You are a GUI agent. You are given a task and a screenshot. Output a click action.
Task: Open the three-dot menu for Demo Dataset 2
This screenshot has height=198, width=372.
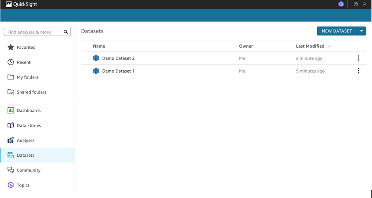click(358, 58)
